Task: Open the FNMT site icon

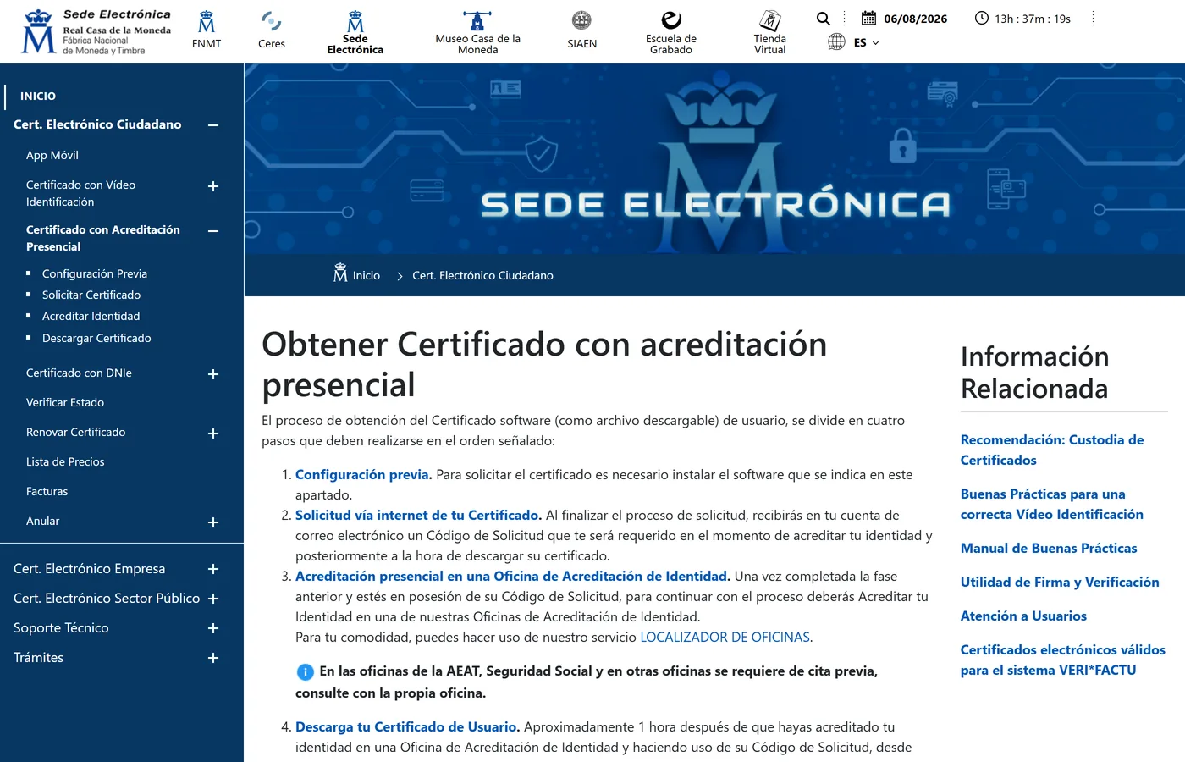Action: pyautogui.click(x=207, y=22)
